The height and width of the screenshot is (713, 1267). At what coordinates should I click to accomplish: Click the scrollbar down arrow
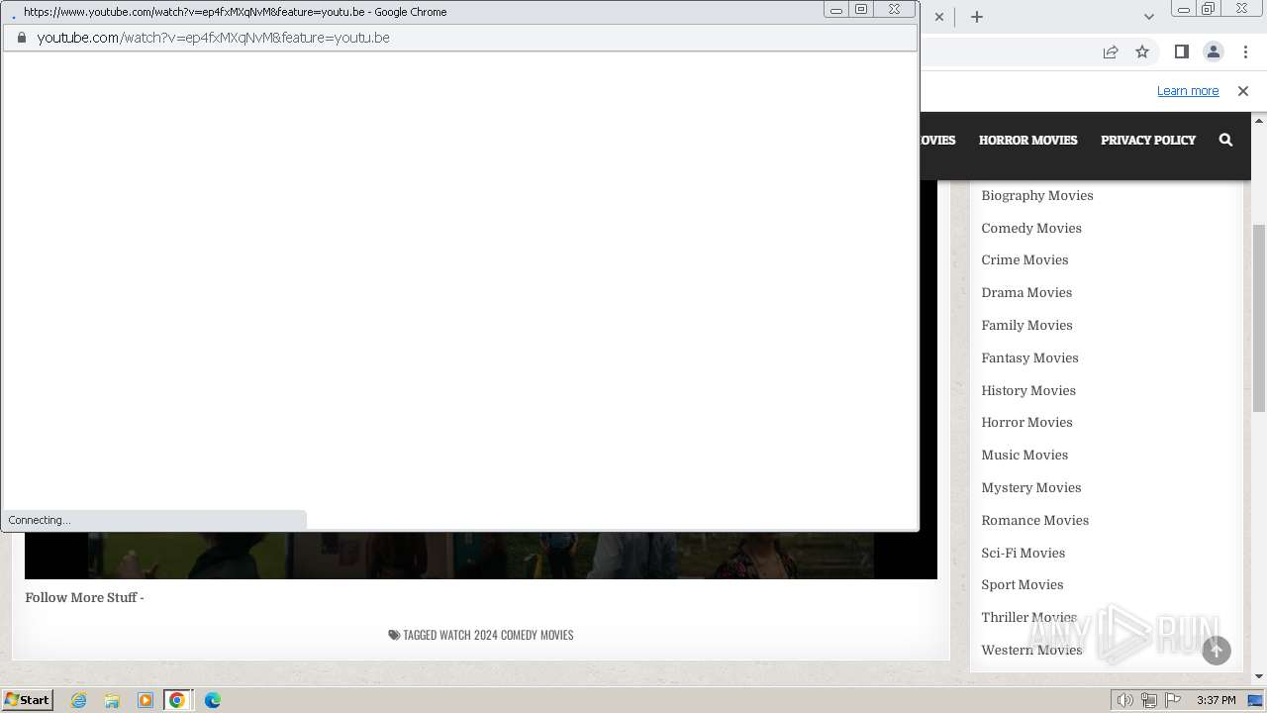point(1259,677)
